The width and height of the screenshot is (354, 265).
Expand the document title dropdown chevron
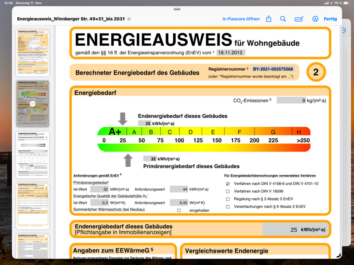point(129,19)
